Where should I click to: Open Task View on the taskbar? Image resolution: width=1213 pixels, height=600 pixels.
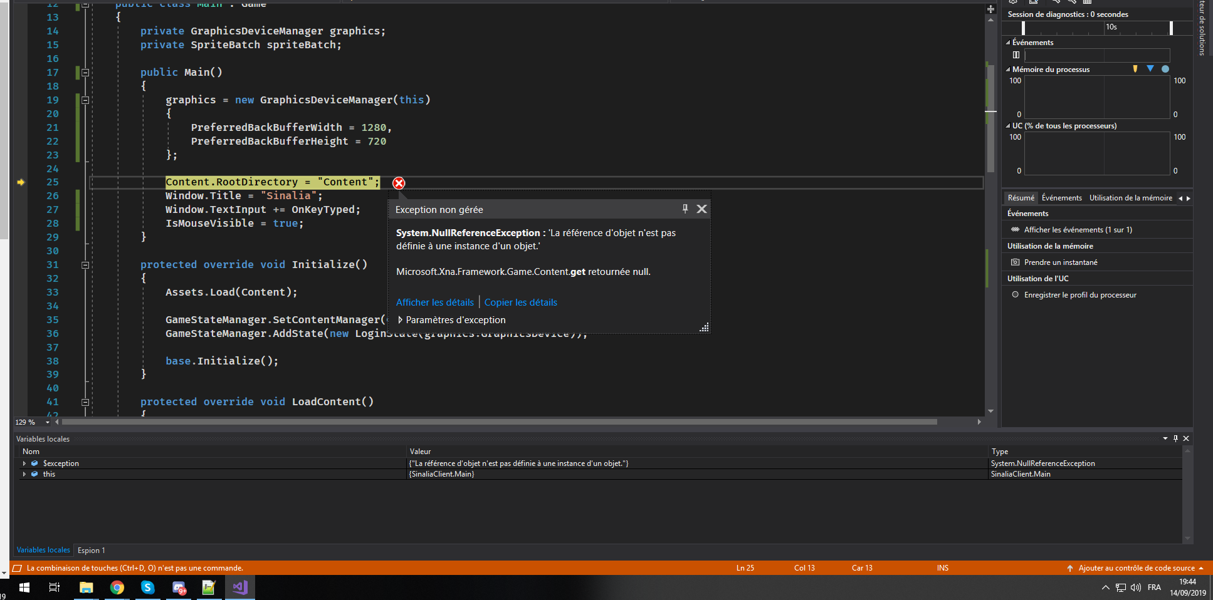[55, 587]
